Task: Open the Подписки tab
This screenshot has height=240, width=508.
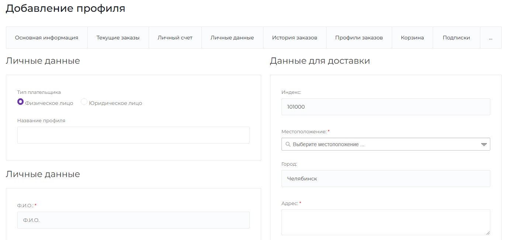Action: pos(456,37)
